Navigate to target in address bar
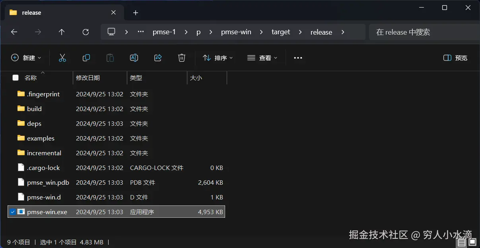 coord(281,32)
